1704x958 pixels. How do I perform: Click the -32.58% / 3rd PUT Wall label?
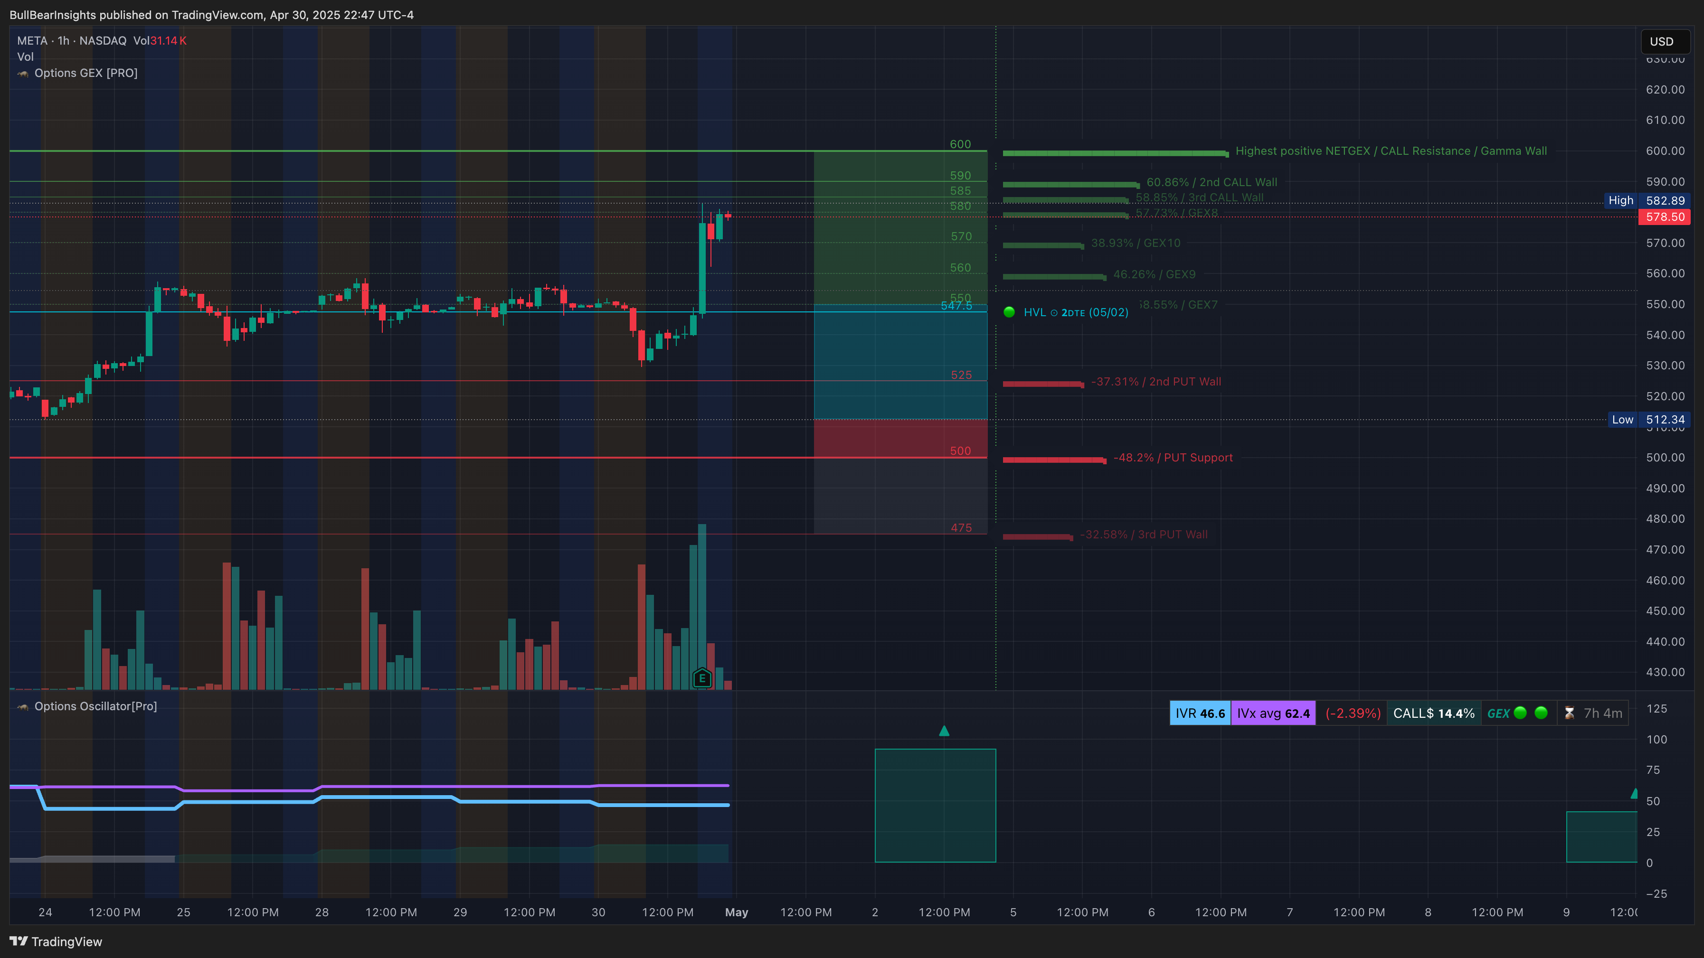point(1144,534)
